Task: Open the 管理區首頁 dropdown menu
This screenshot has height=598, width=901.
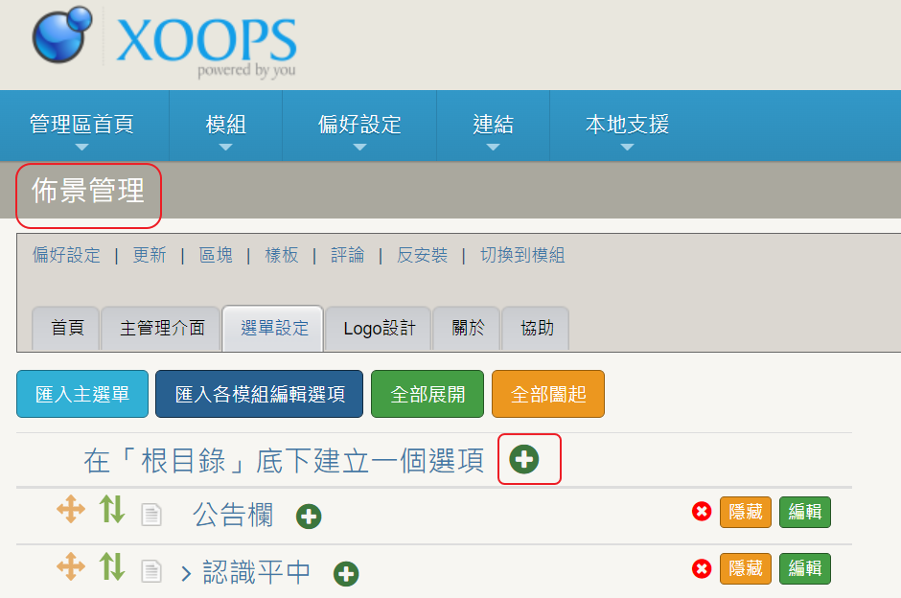Action: (81, 126)
